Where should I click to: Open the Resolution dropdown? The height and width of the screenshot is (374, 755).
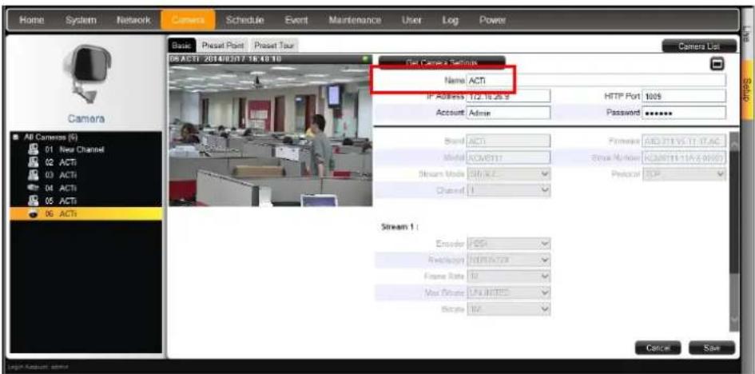508,261
